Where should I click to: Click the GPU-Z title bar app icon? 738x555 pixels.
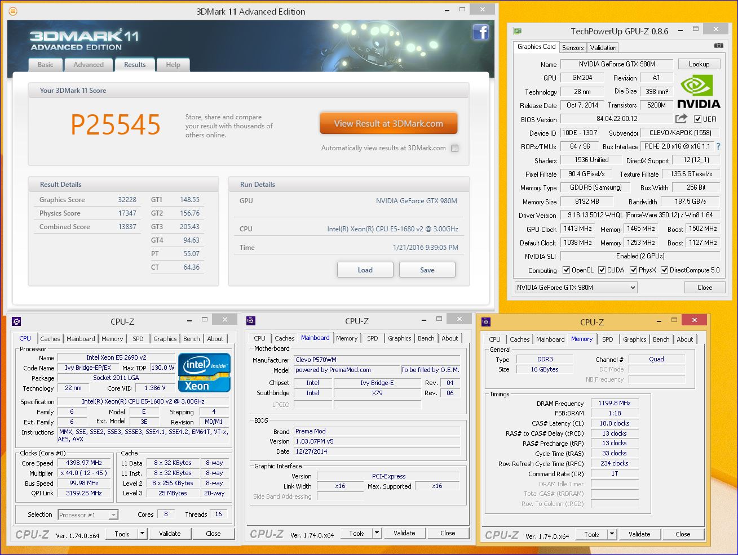click(x=517, y=31)
